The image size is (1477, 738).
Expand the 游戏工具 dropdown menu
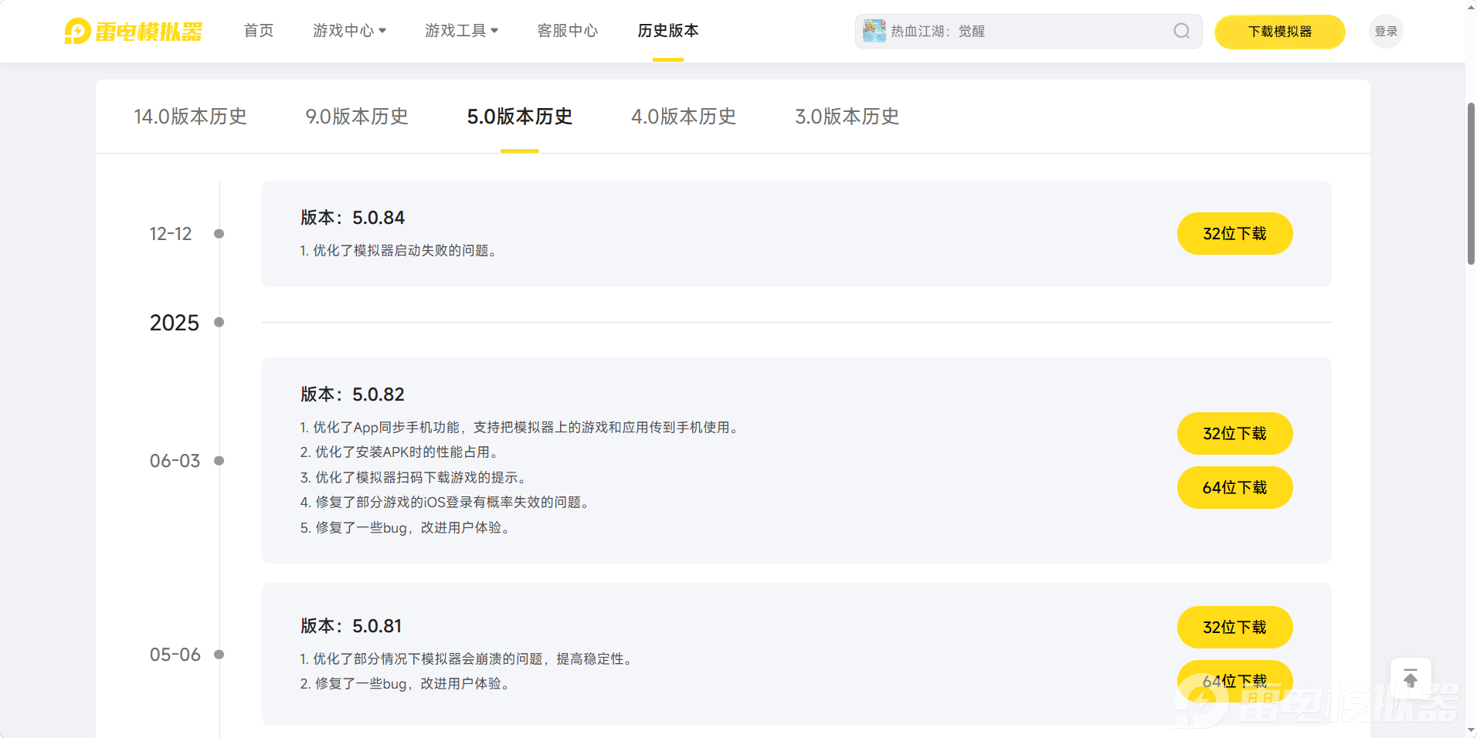click(x=461, y=31)
